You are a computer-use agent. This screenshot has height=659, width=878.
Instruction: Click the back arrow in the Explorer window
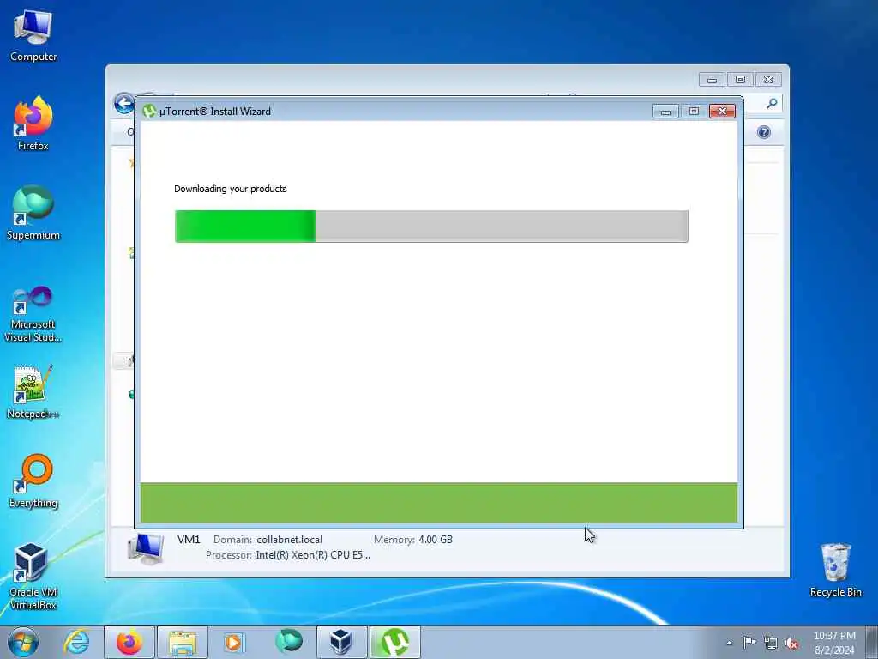tap(123, 104)
